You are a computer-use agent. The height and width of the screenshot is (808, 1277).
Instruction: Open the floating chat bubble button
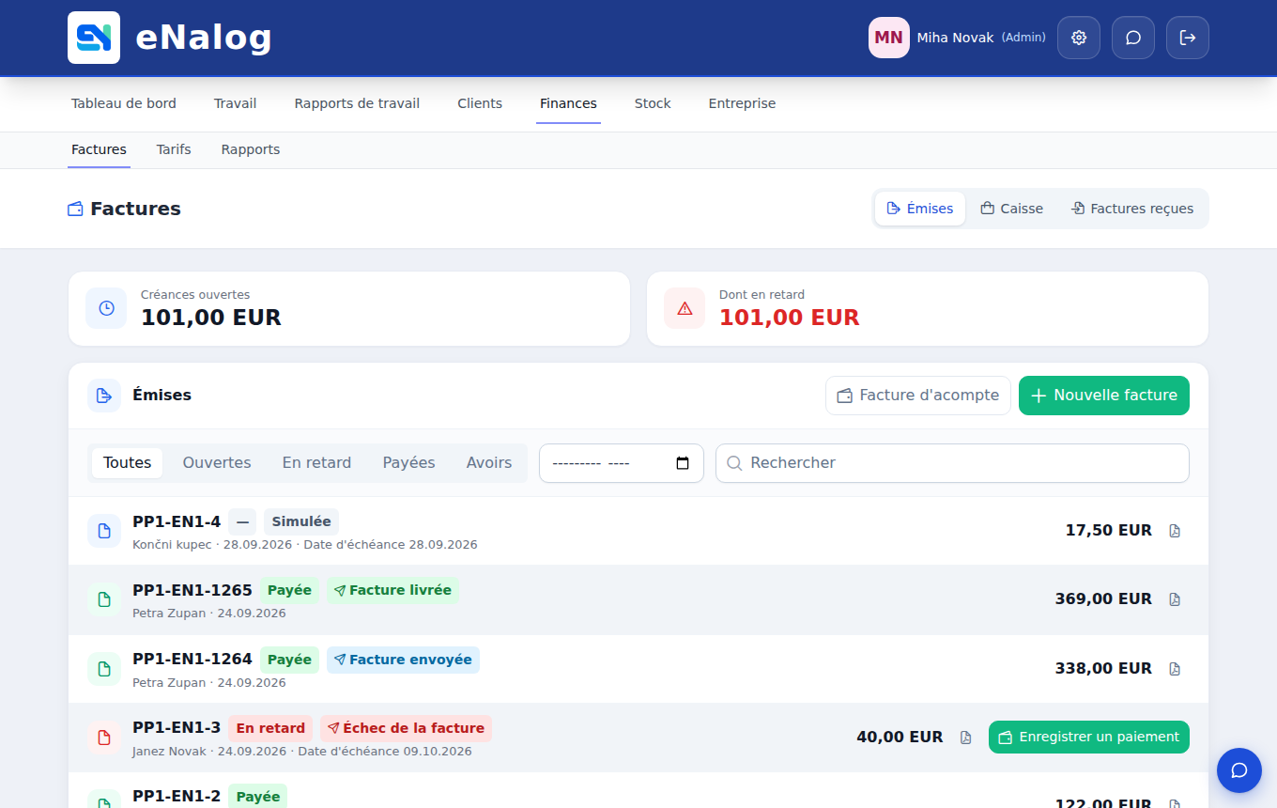(1239, 770)
